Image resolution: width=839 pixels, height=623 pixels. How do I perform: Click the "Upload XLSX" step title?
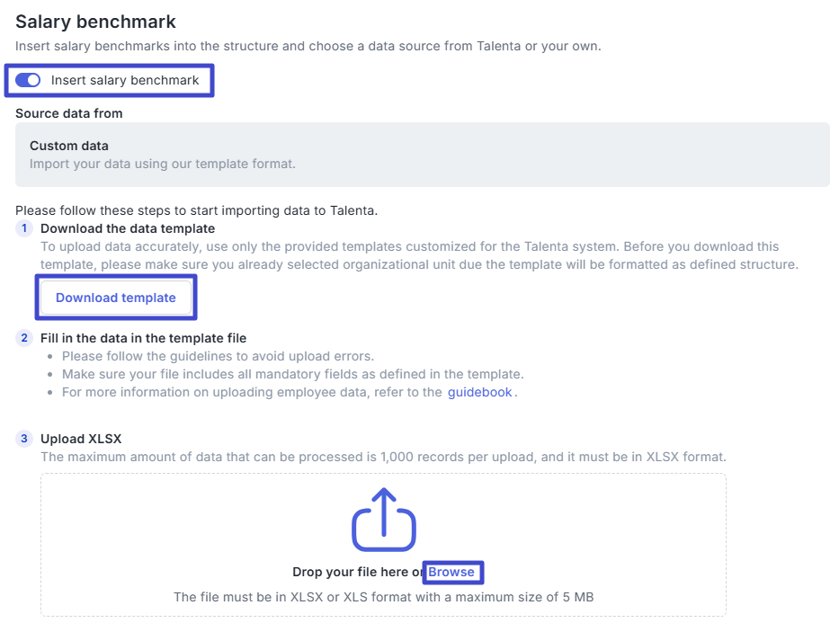[x=81, y=439]
